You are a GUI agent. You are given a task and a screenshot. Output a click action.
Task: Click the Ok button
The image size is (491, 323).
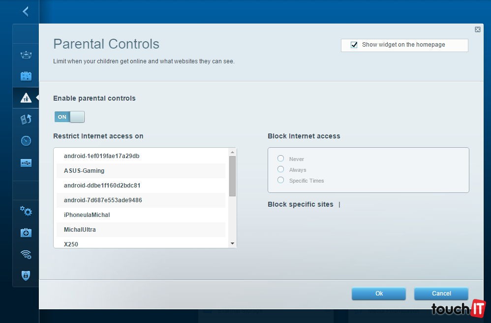[378, 294]
